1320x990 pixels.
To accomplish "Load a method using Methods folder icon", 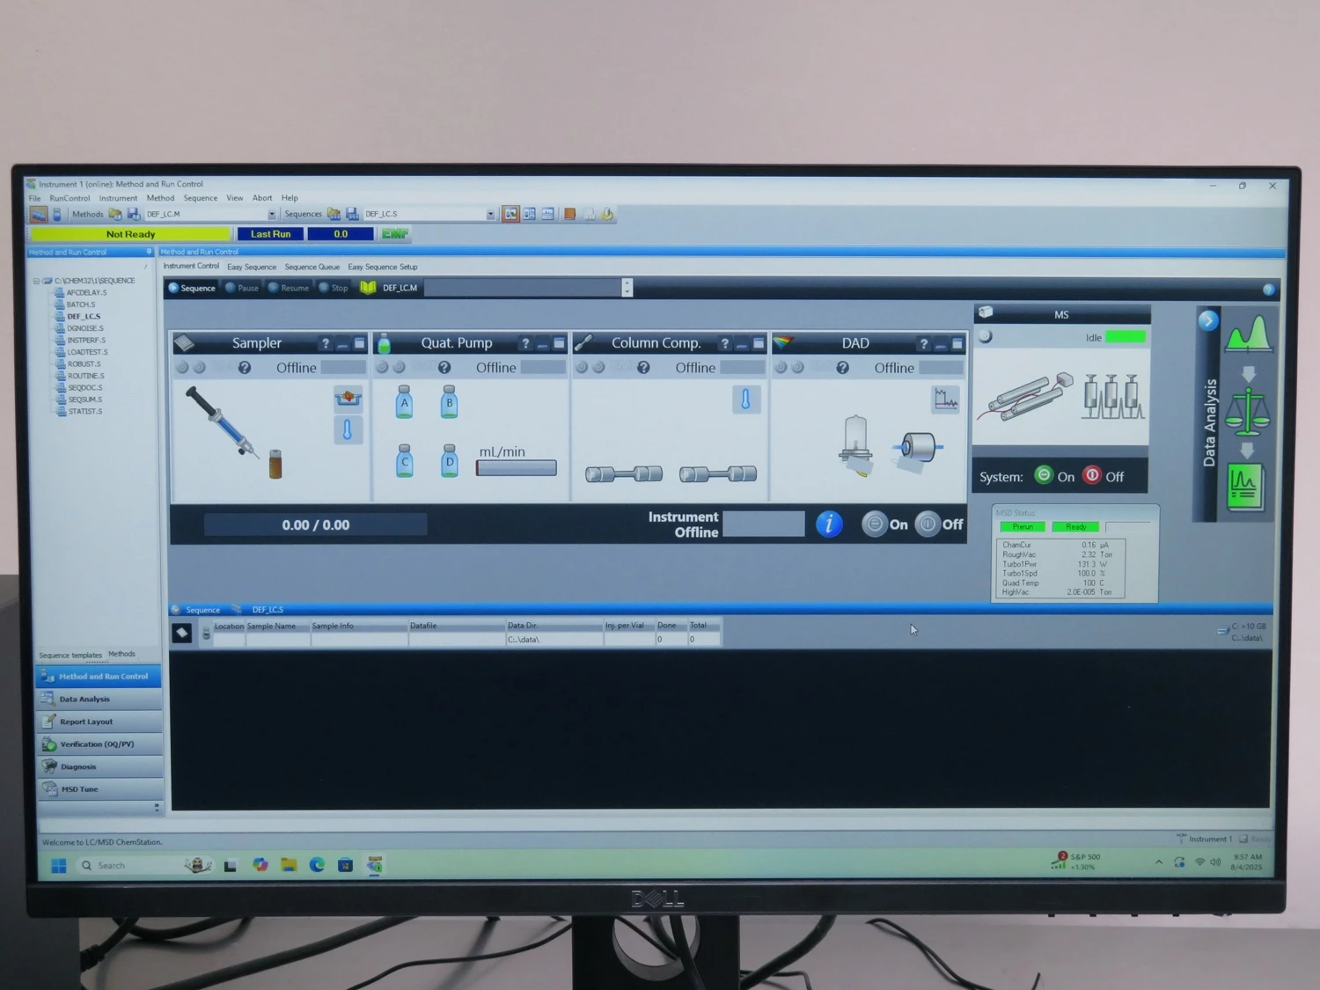I will click(x=115, y=214).
